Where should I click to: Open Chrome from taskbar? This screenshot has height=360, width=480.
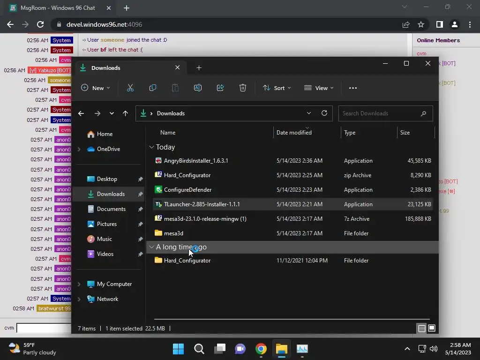coord(261,349)
